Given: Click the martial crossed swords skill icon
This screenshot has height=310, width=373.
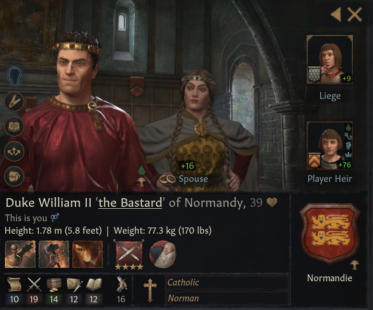Looking at the screenshot, I should 35,285.
